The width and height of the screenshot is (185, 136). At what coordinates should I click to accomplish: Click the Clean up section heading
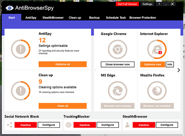pos(46,75)
